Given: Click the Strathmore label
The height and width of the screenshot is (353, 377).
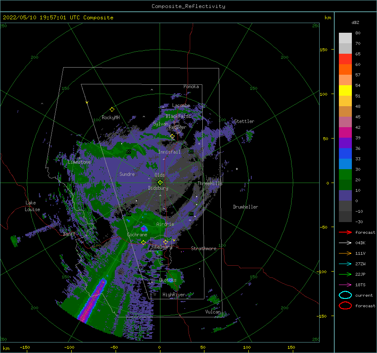Looking at the screenshot, I should (204, 248).
